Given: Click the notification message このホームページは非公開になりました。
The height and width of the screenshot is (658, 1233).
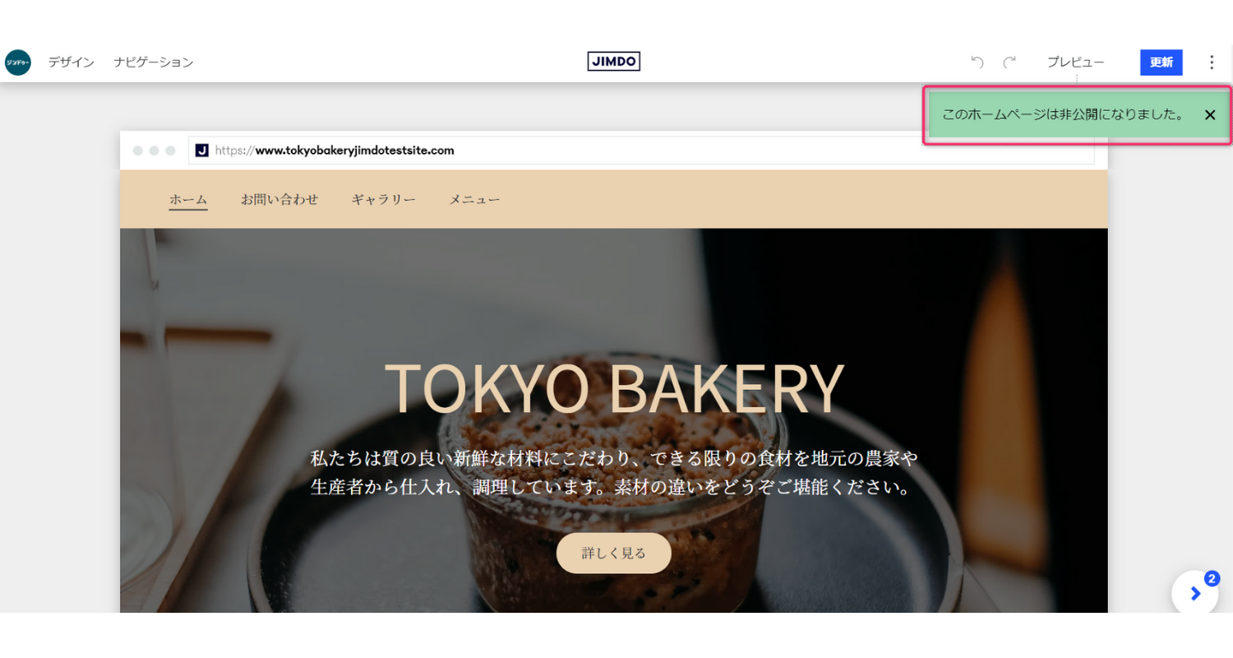Looking at the screenshot, I should (x=1063, y=115).
